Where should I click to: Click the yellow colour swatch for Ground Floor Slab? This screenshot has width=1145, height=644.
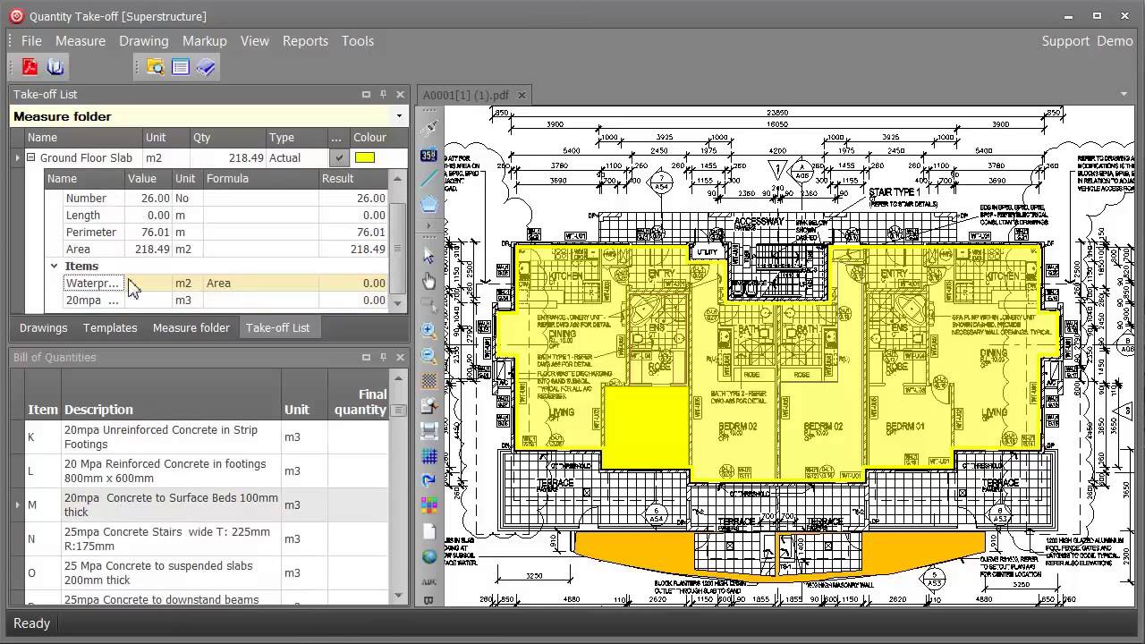(x=365, y=158)
